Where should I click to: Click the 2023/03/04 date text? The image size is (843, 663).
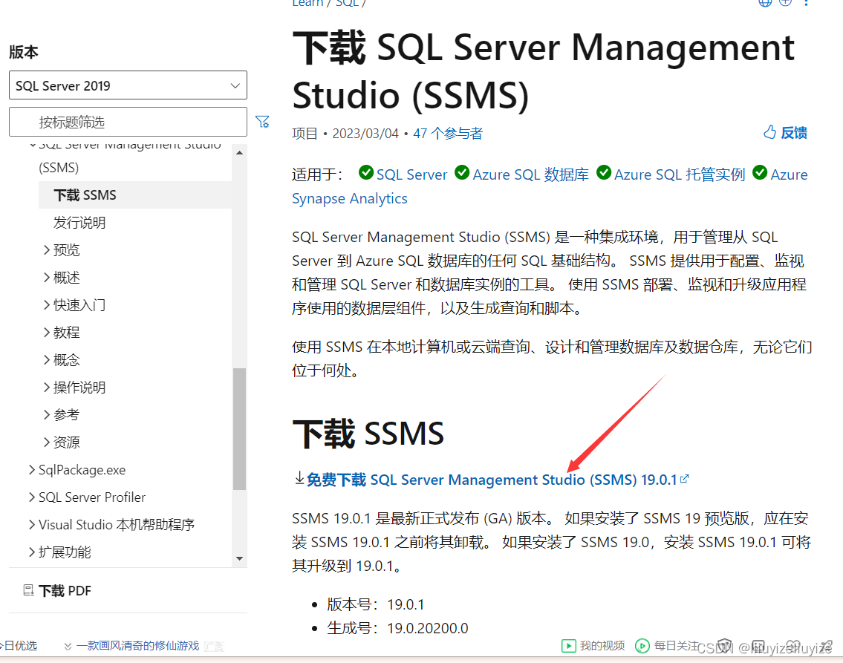pos(365,133)
